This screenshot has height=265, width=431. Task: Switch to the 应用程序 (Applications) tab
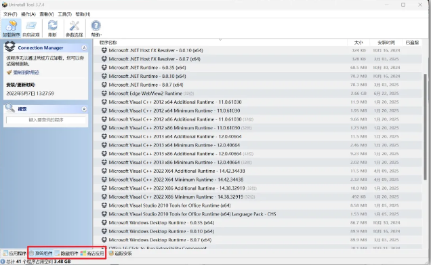(15, 253)
